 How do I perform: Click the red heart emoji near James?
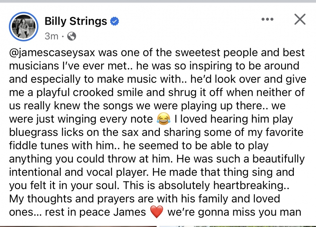pyautogui.click(x=156, y=212)
